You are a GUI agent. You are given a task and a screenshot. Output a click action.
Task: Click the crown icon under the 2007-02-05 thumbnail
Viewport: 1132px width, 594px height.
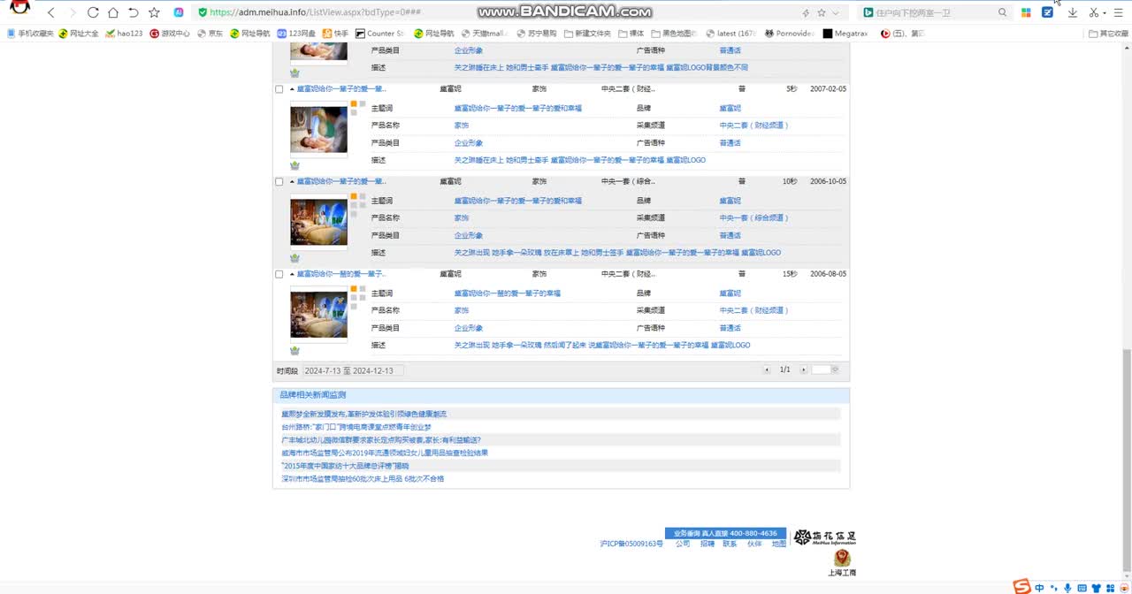(294, 165)
